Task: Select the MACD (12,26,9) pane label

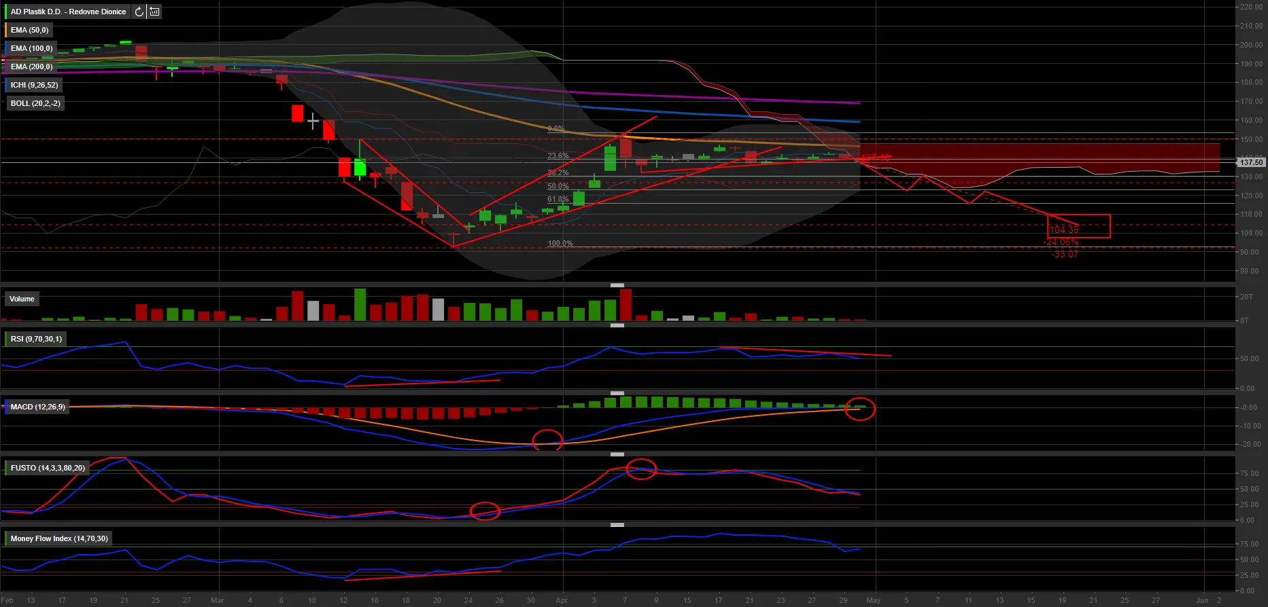Action: (x=38, y=407)
